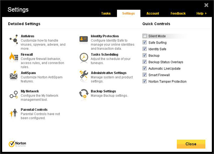Click "Manage system and product settings" text

point(112,79)
